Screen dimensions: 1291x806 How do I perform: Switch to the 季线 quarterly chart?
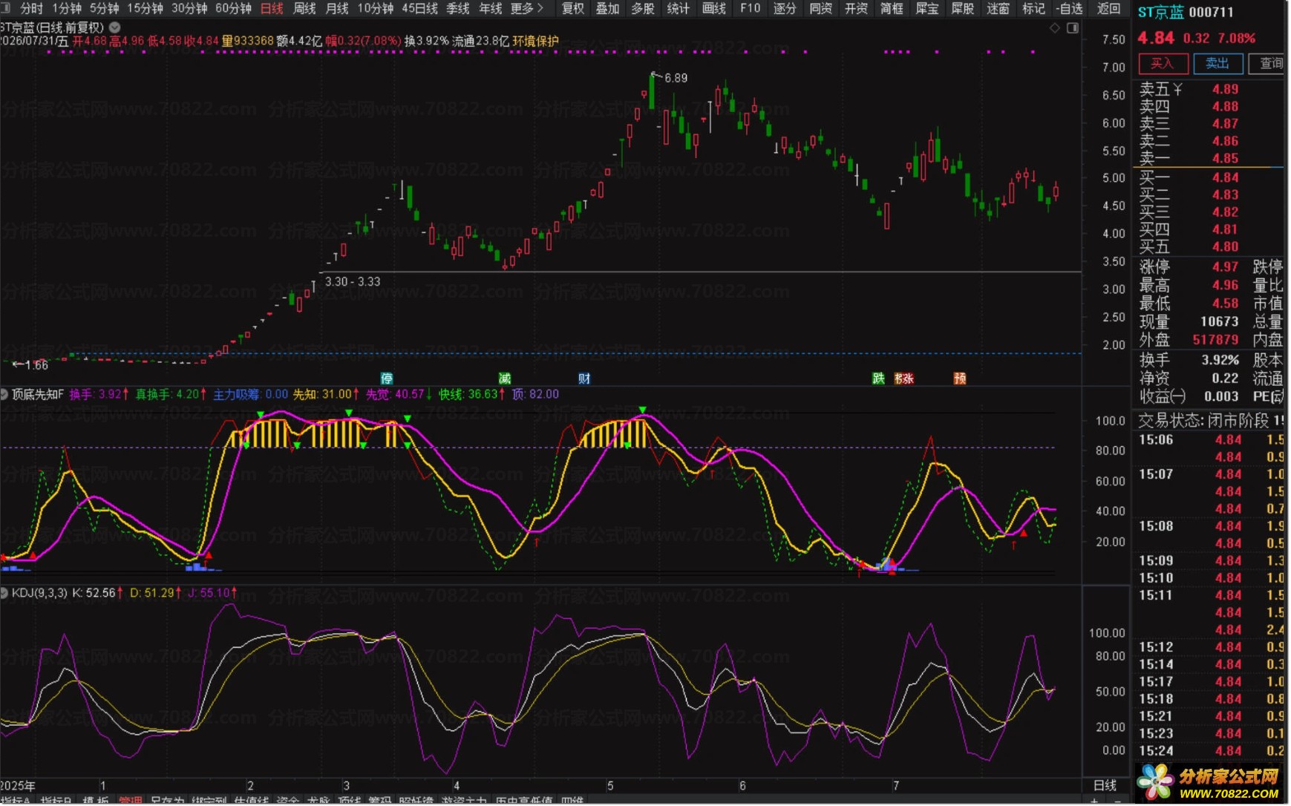pos(458,8)
